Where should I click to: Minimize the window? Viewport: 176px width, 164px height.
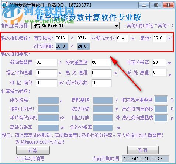pyautogui.click(x=144, y=5)
